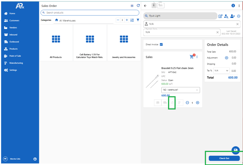Screen dimensions: 243x165
Task: Add an adjustment with the plus icon
Action: click(226, 57)
